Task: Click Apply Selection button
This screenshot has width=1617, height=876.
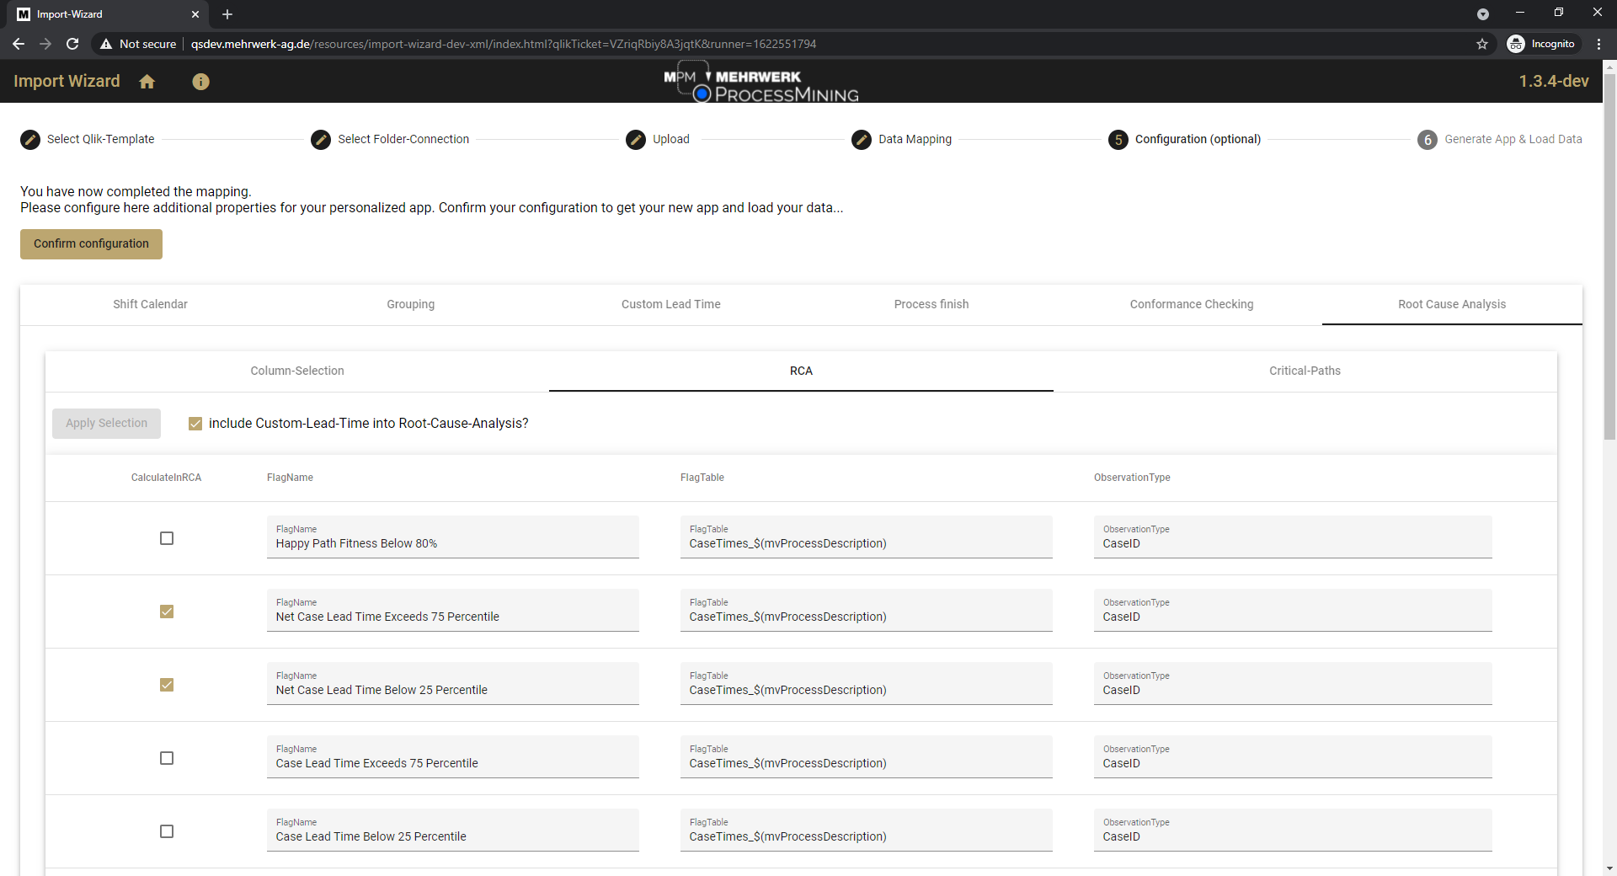Action: click(x=106, y=423)
